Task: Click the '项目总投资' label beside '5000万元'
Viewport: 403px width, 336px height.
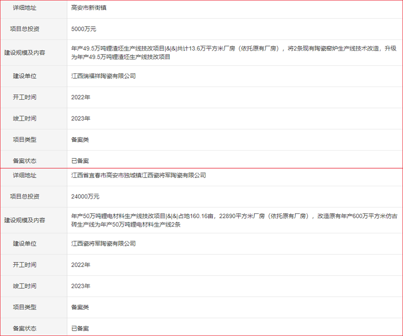Action: point(25,29)
